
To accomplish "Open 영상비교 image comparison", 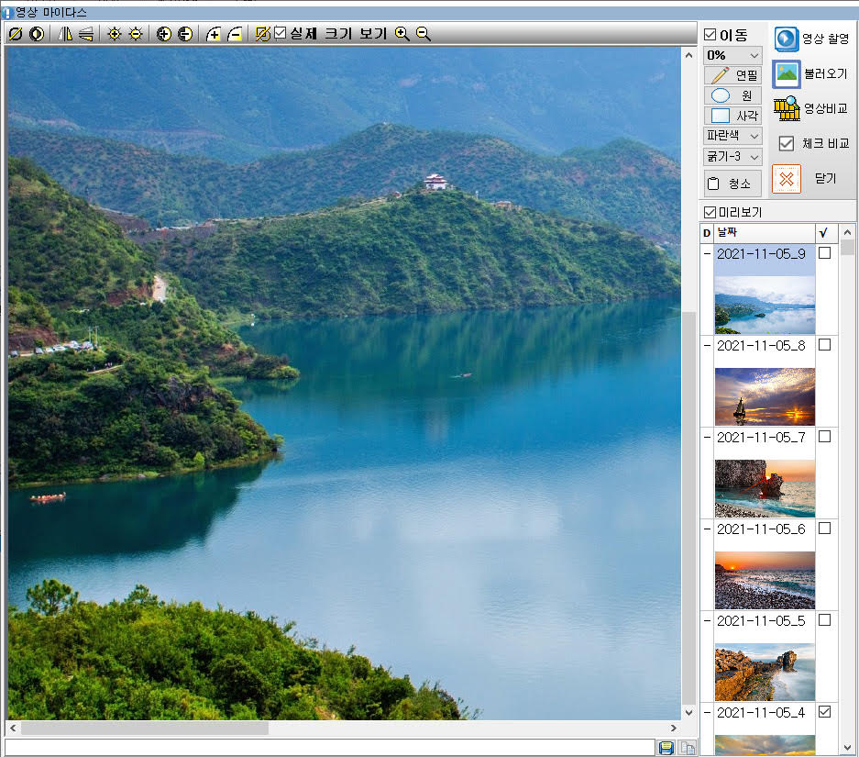I will 810,108.
